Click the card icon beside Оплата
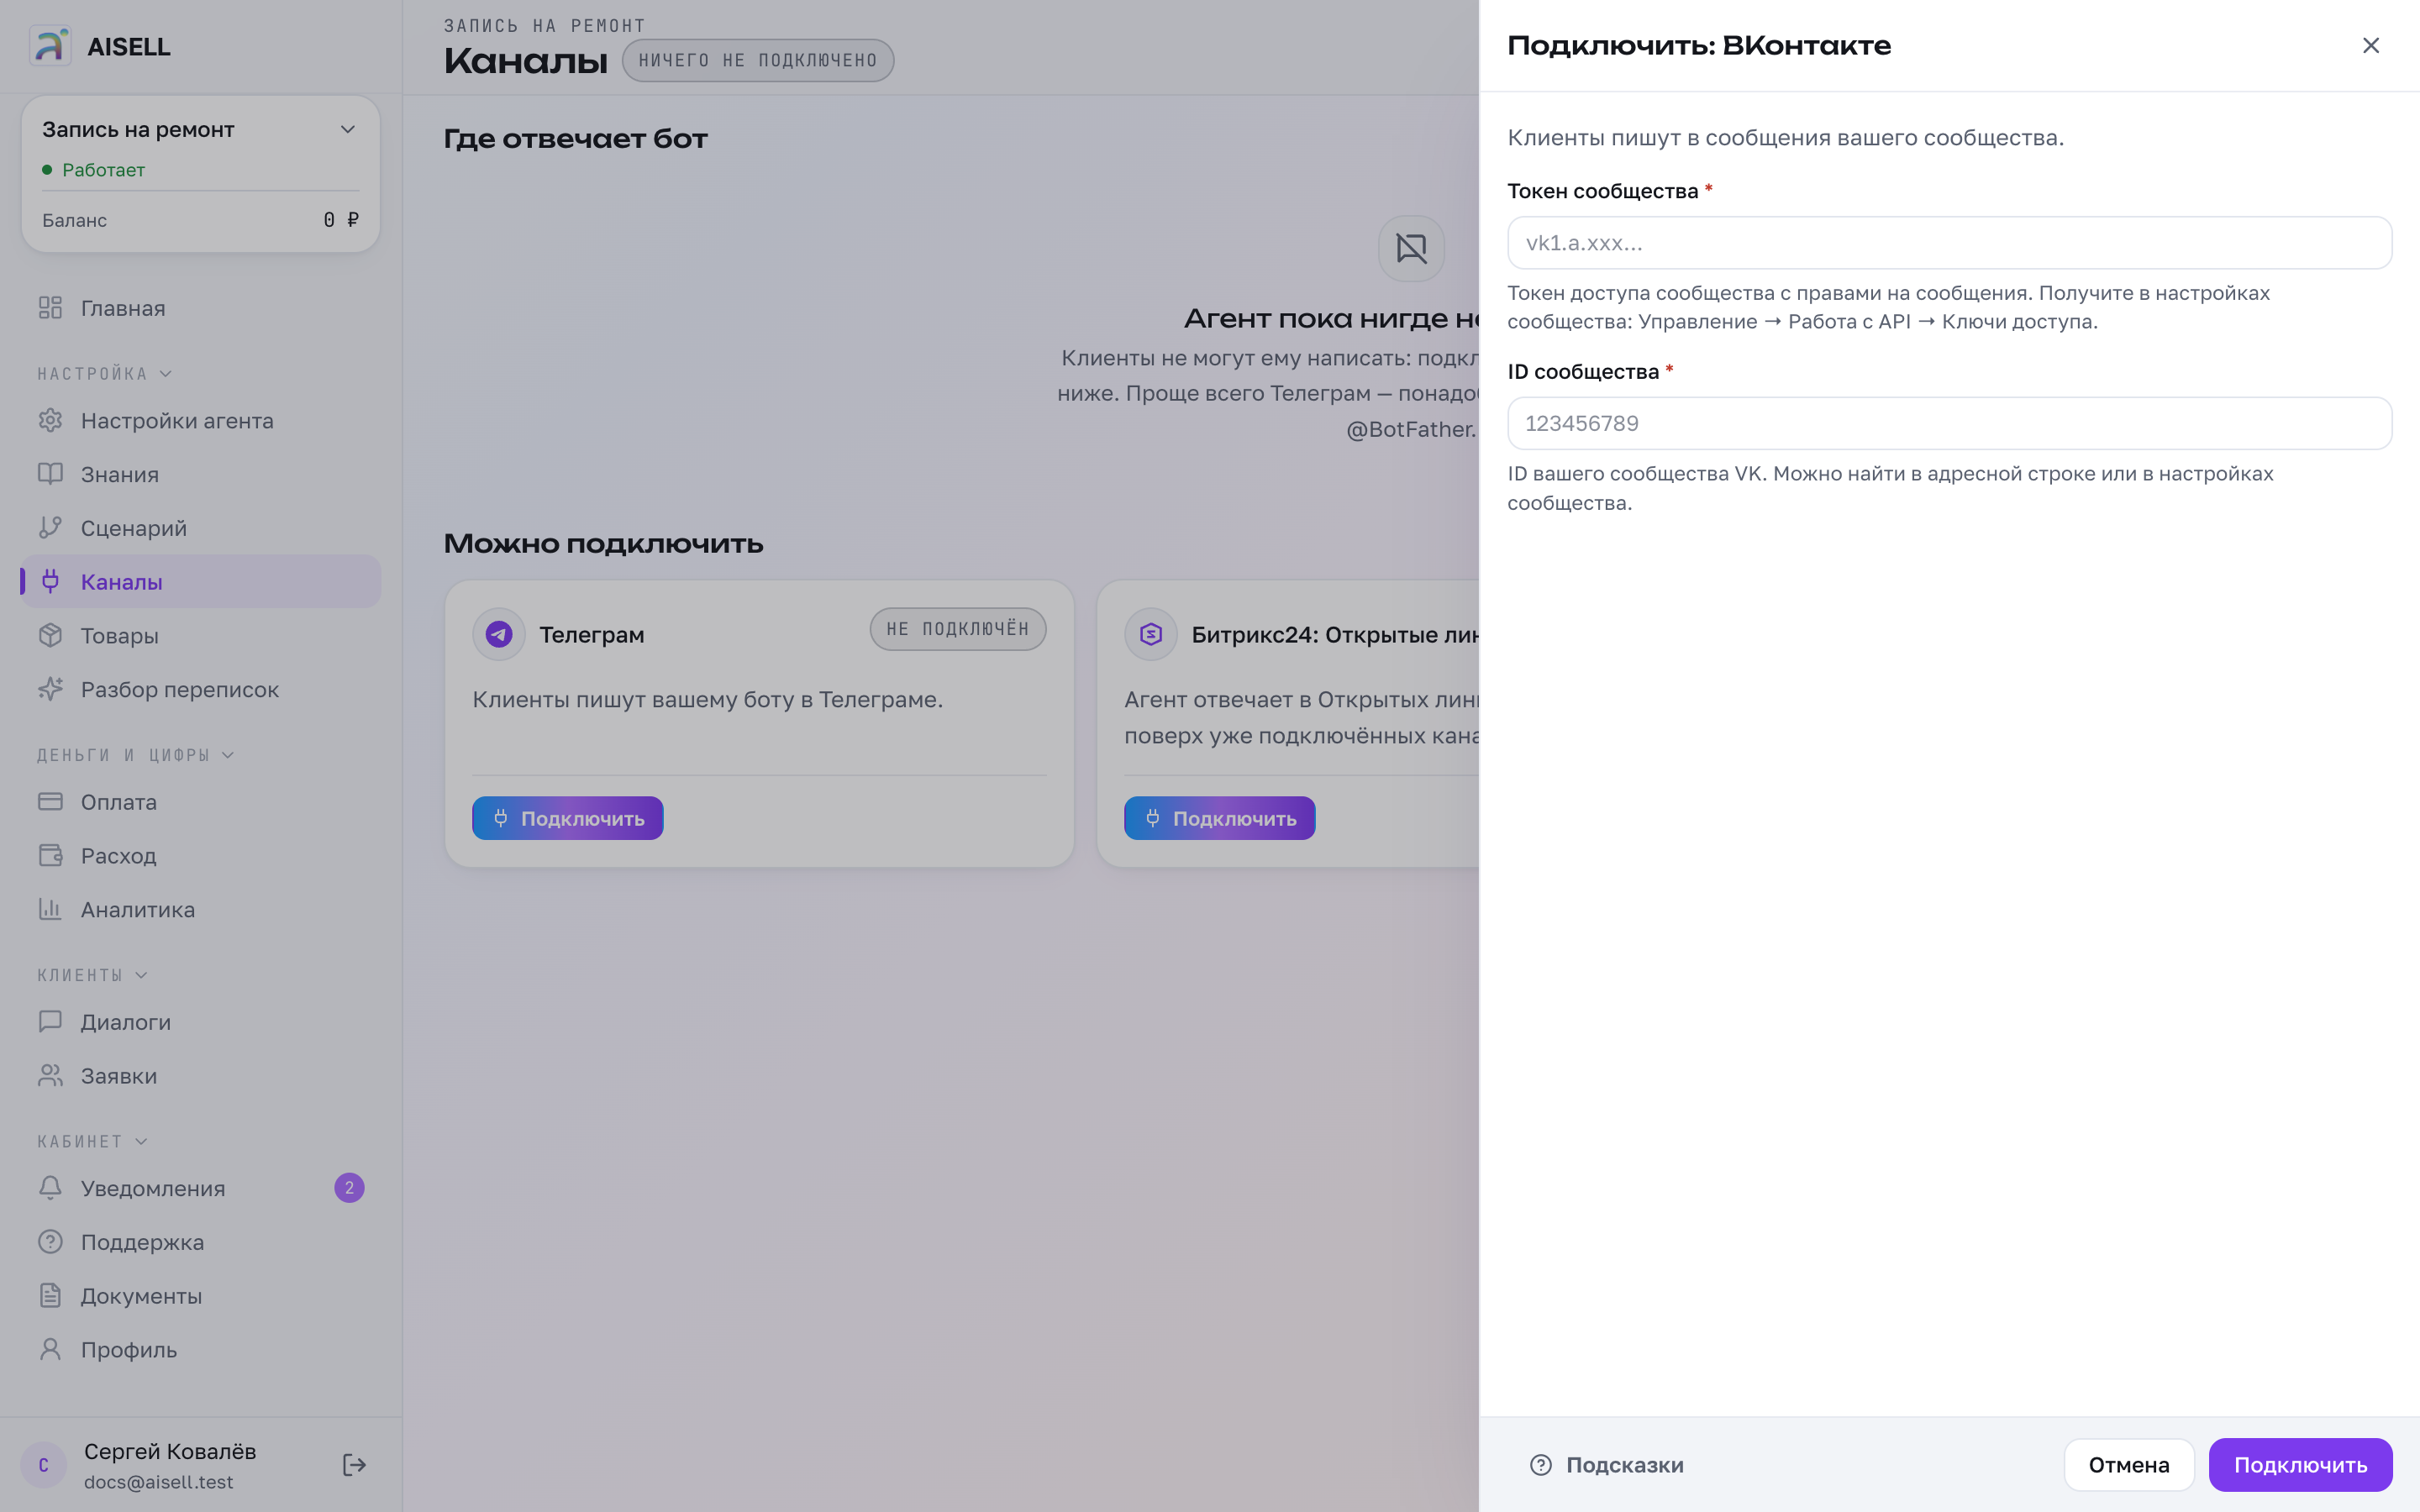Screen dimensions: 2420x1512 click(x=50, y=802)
